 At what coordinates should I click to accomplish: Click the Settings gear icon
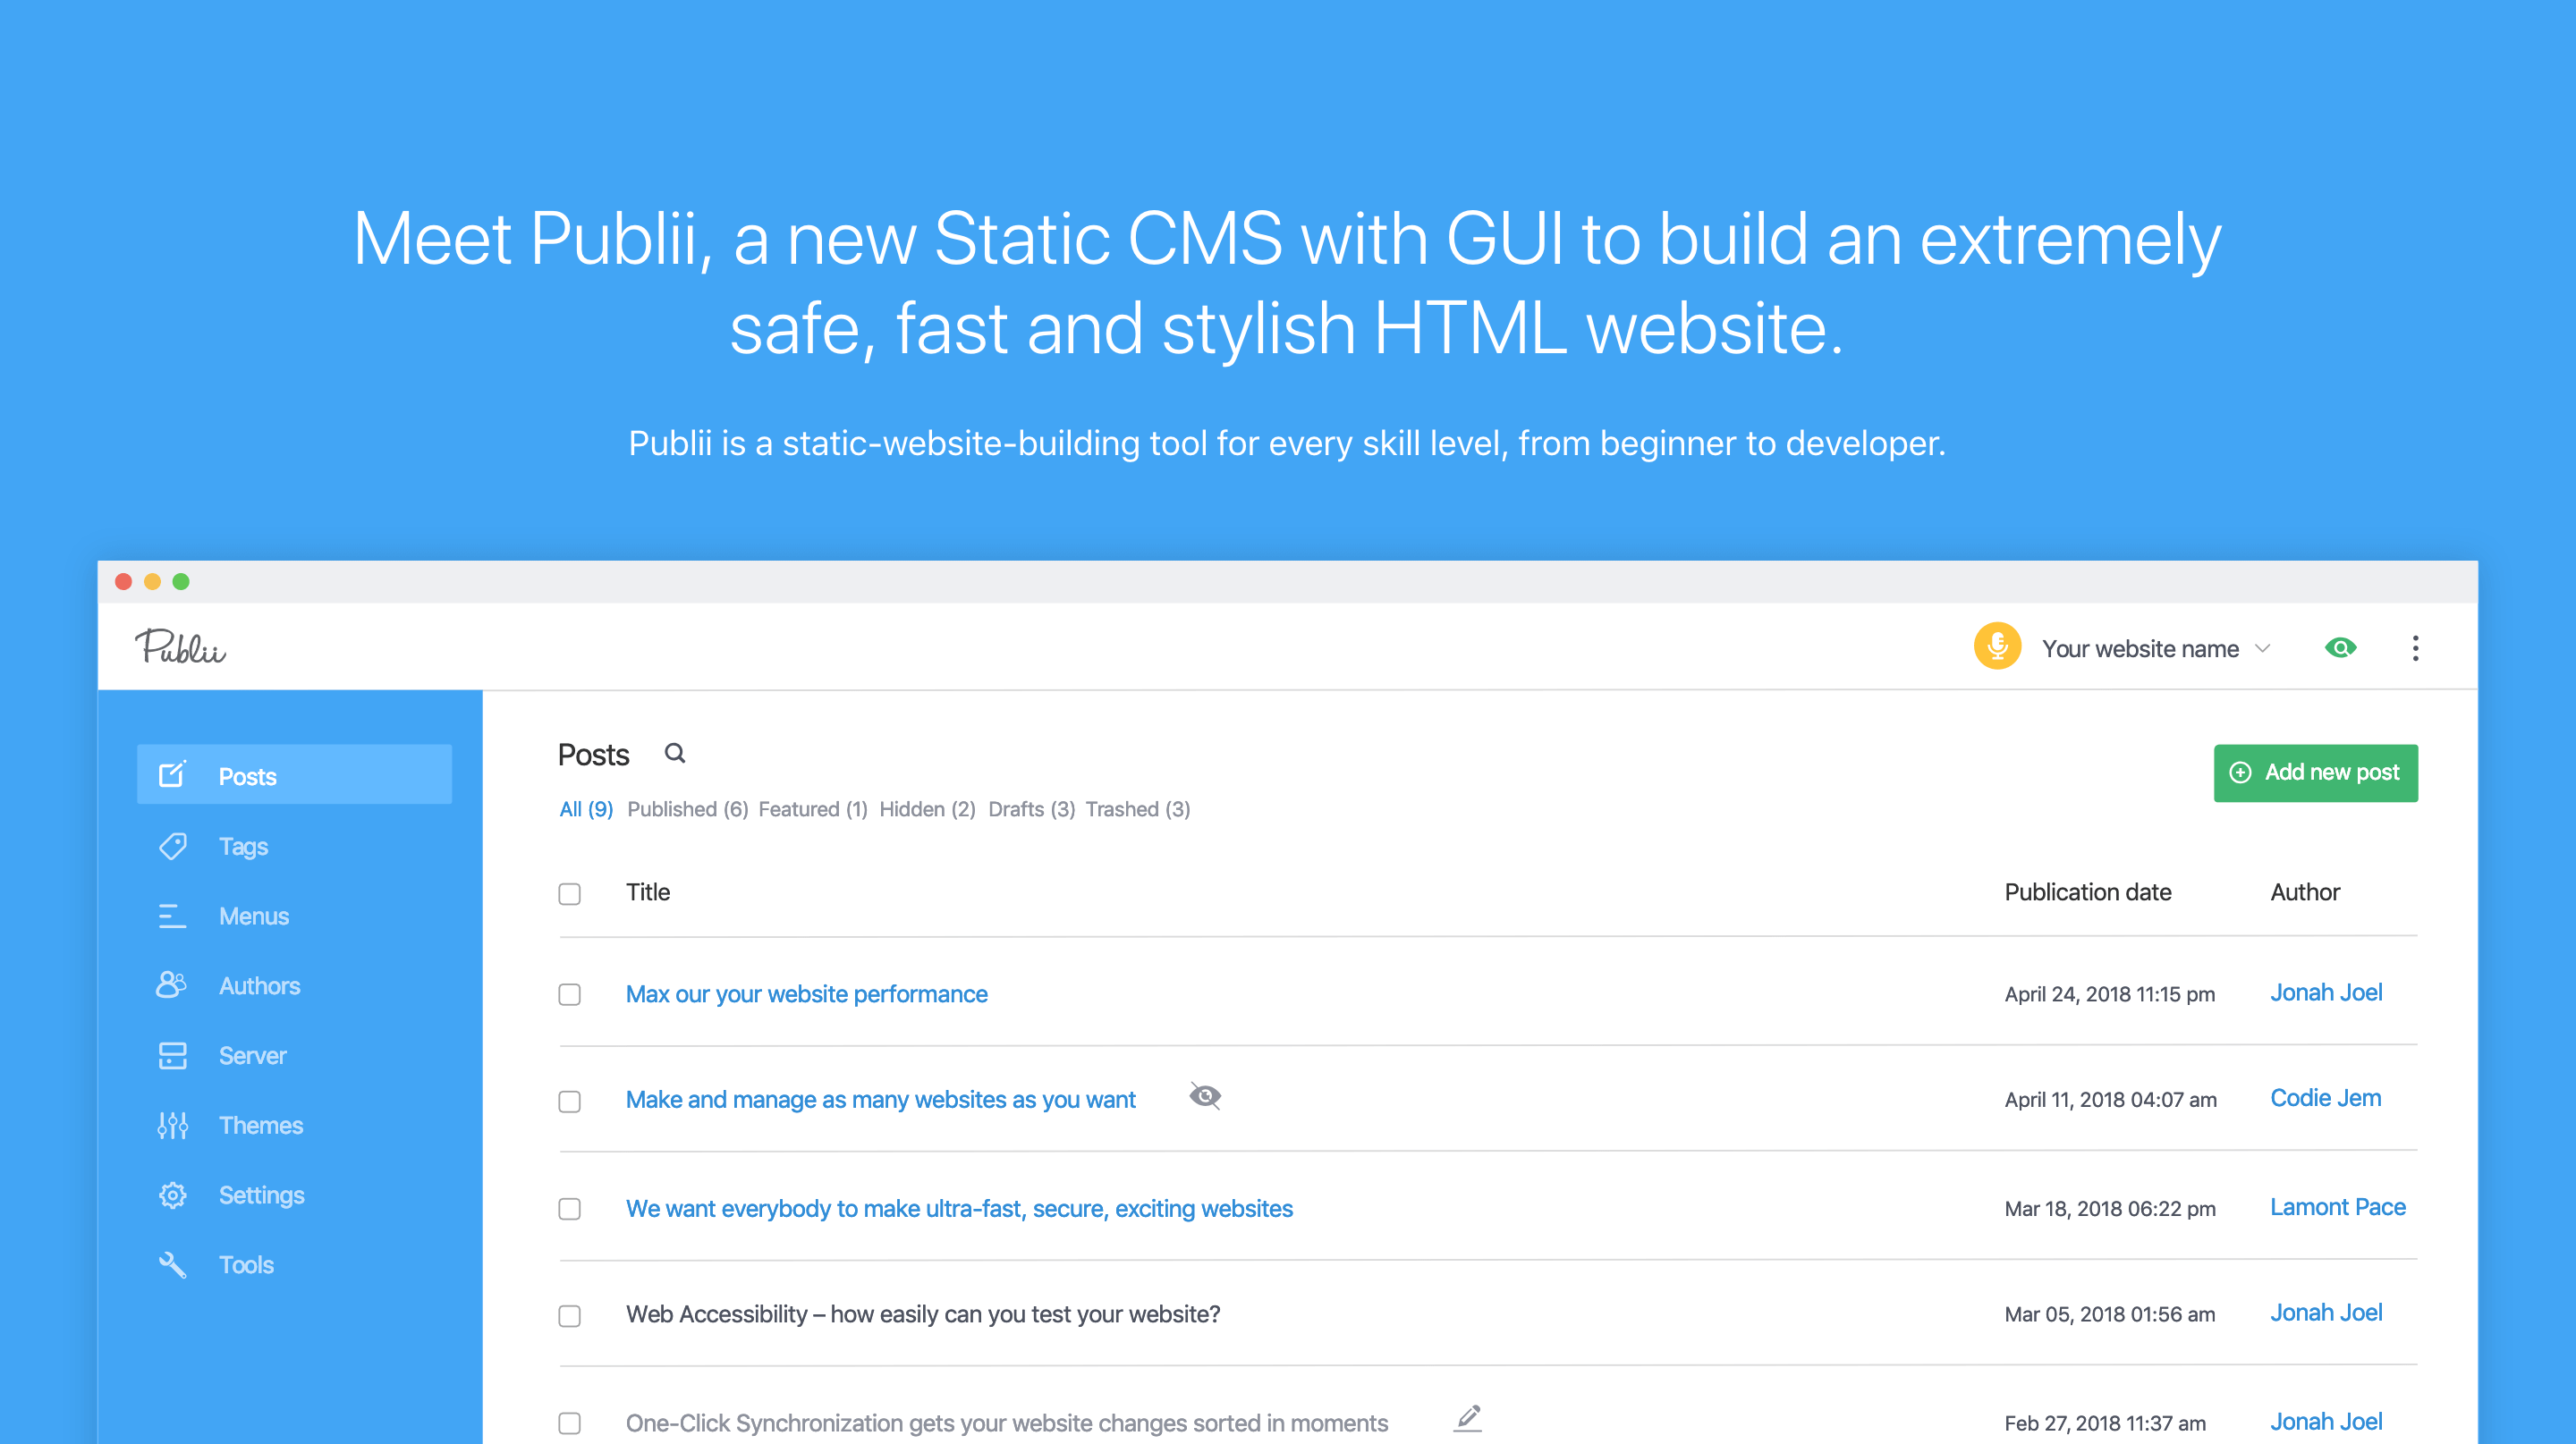point(172,1195)
